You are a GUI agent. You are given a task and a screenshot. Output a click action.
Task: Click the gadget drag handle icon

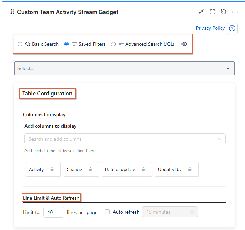[12, 12]
